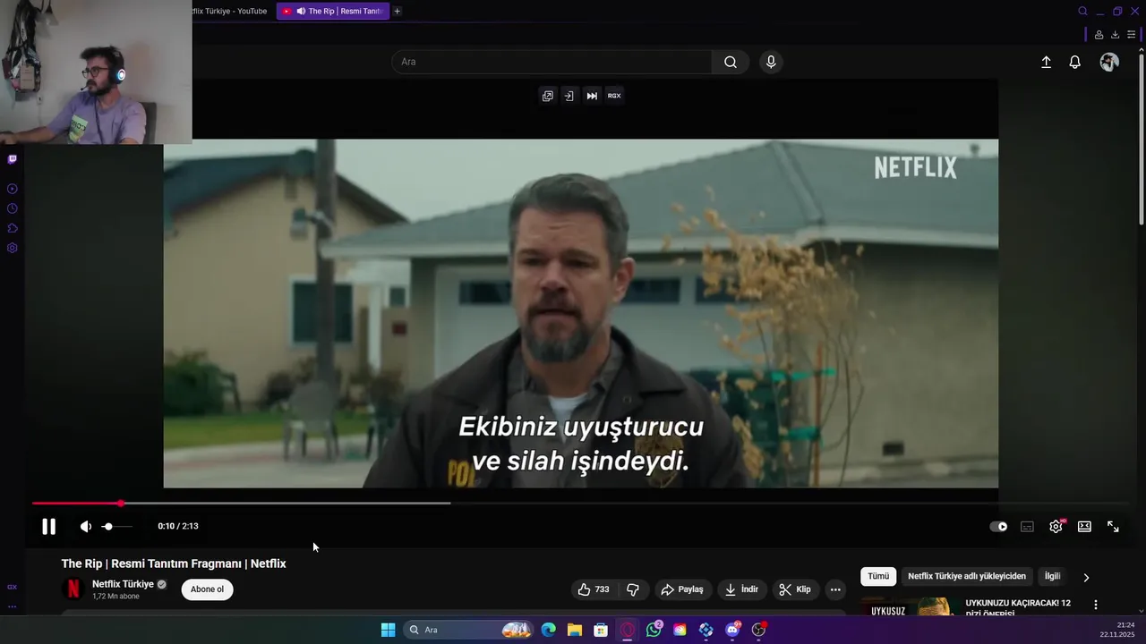Toggle subtitles/captions button
1146x644 pixels.
pyautogui.click(x=1027, y=527)
